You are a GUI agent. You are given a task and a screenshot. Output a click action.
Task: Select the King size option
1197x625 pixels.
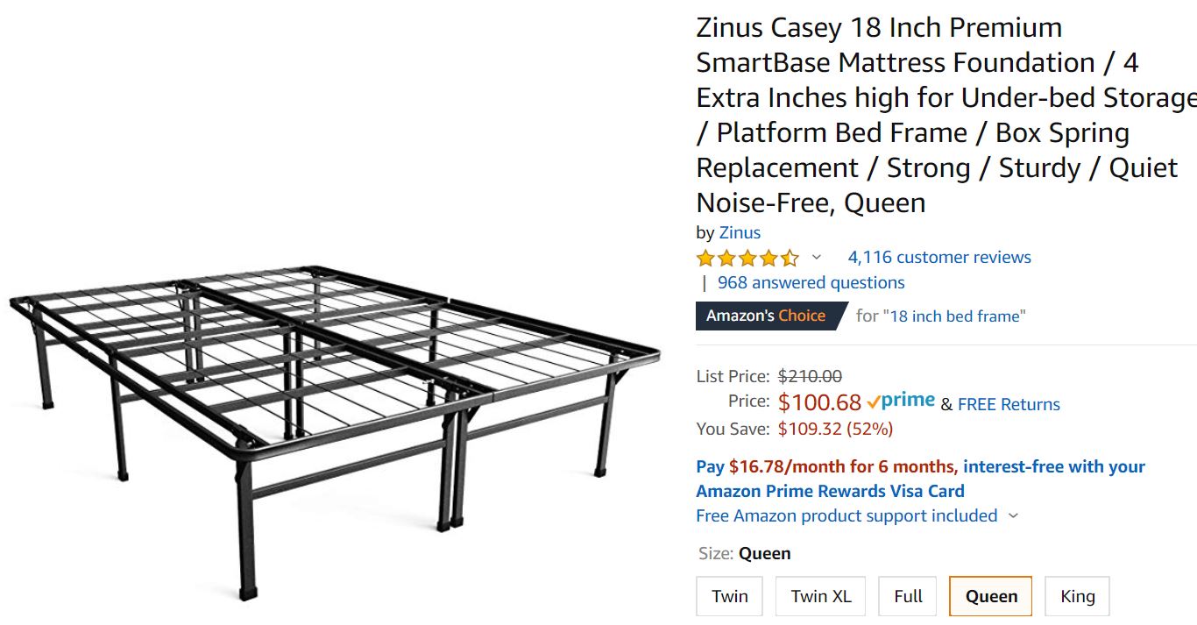pyautogui.click(x=1077, y=596)
